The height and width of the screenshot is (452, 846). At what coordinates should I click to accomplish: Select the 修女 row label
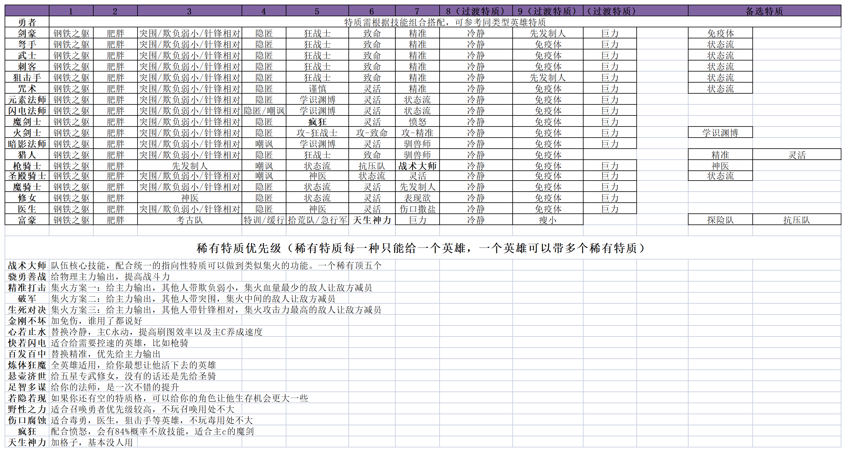coord(27,198)
